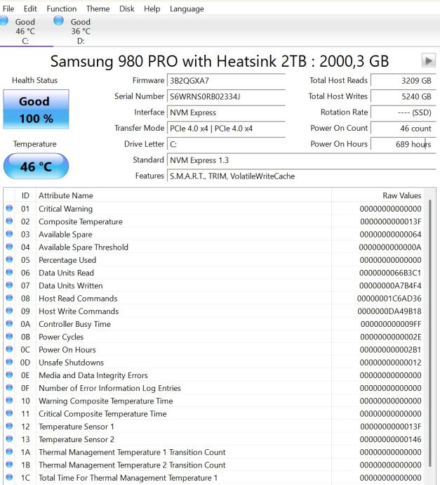
Task: Open the Disk menu
Action: 126,8
